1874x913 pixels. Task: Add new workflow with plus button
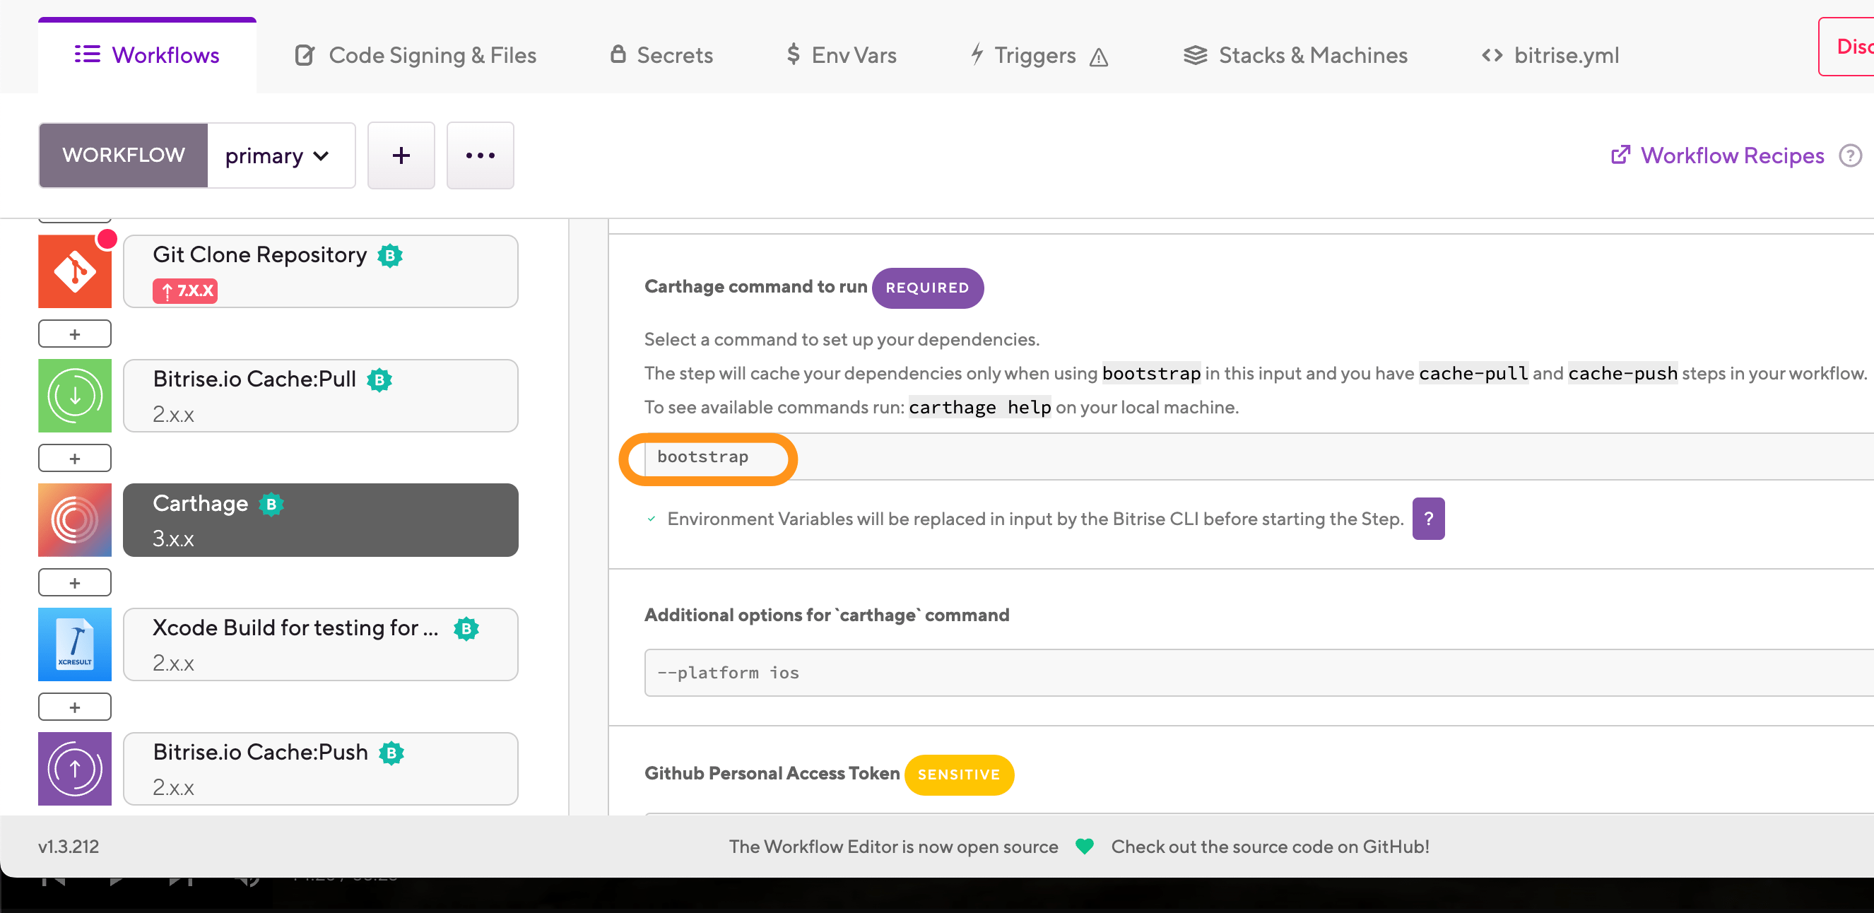point(401,155)
